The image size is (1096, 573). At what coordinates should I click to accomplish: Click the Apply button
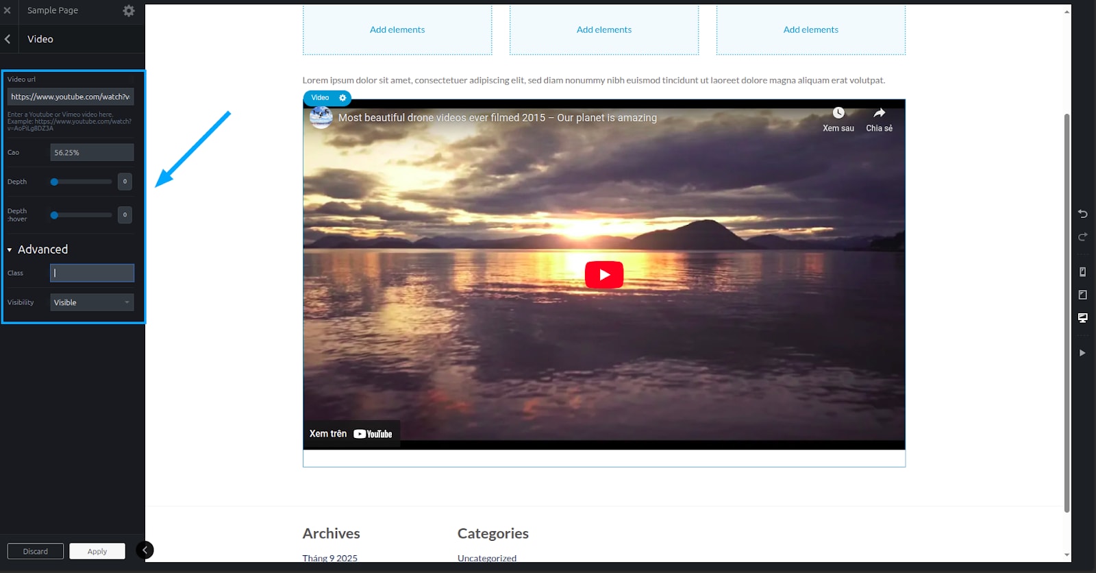(x=97, y=551)
